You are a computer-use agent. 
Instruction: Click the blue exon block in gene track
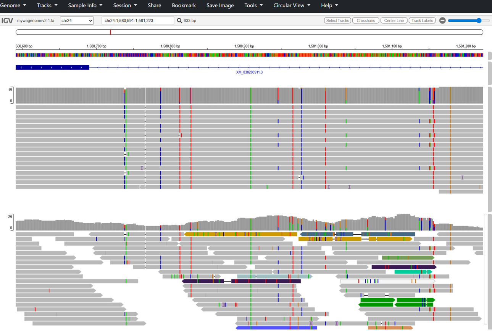tap(52, 67)
